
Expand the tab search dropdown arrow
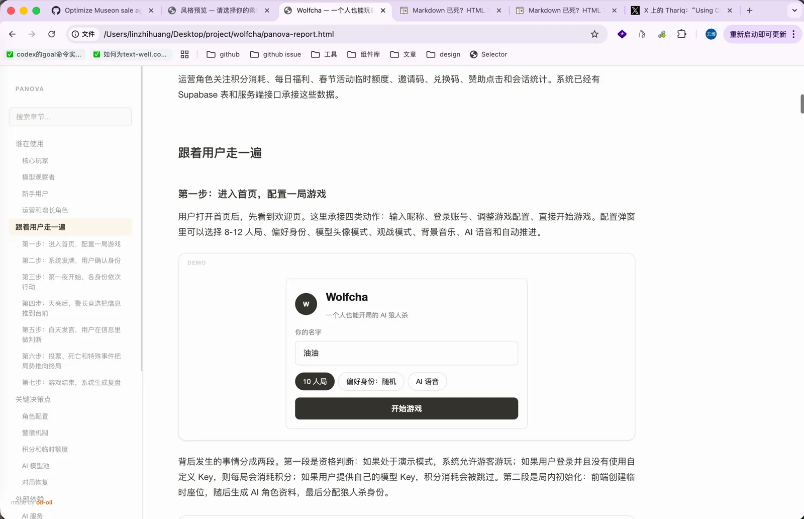pos(794,10)
